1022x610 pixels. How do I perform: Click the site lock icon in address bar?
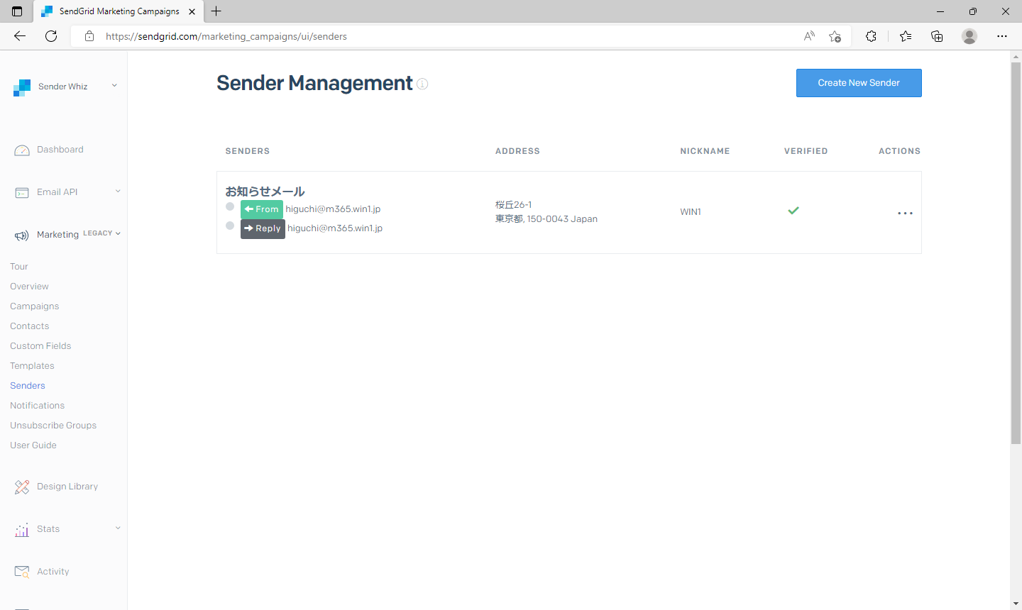[x=89, y=36]
